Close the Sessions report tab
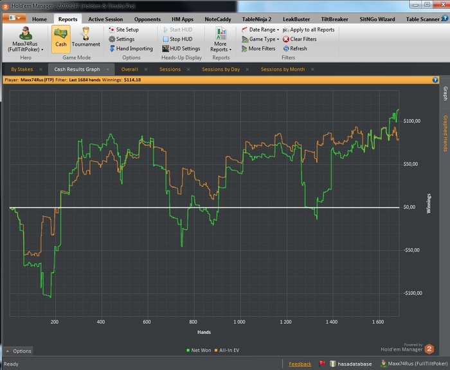 (x=188, y=69)
